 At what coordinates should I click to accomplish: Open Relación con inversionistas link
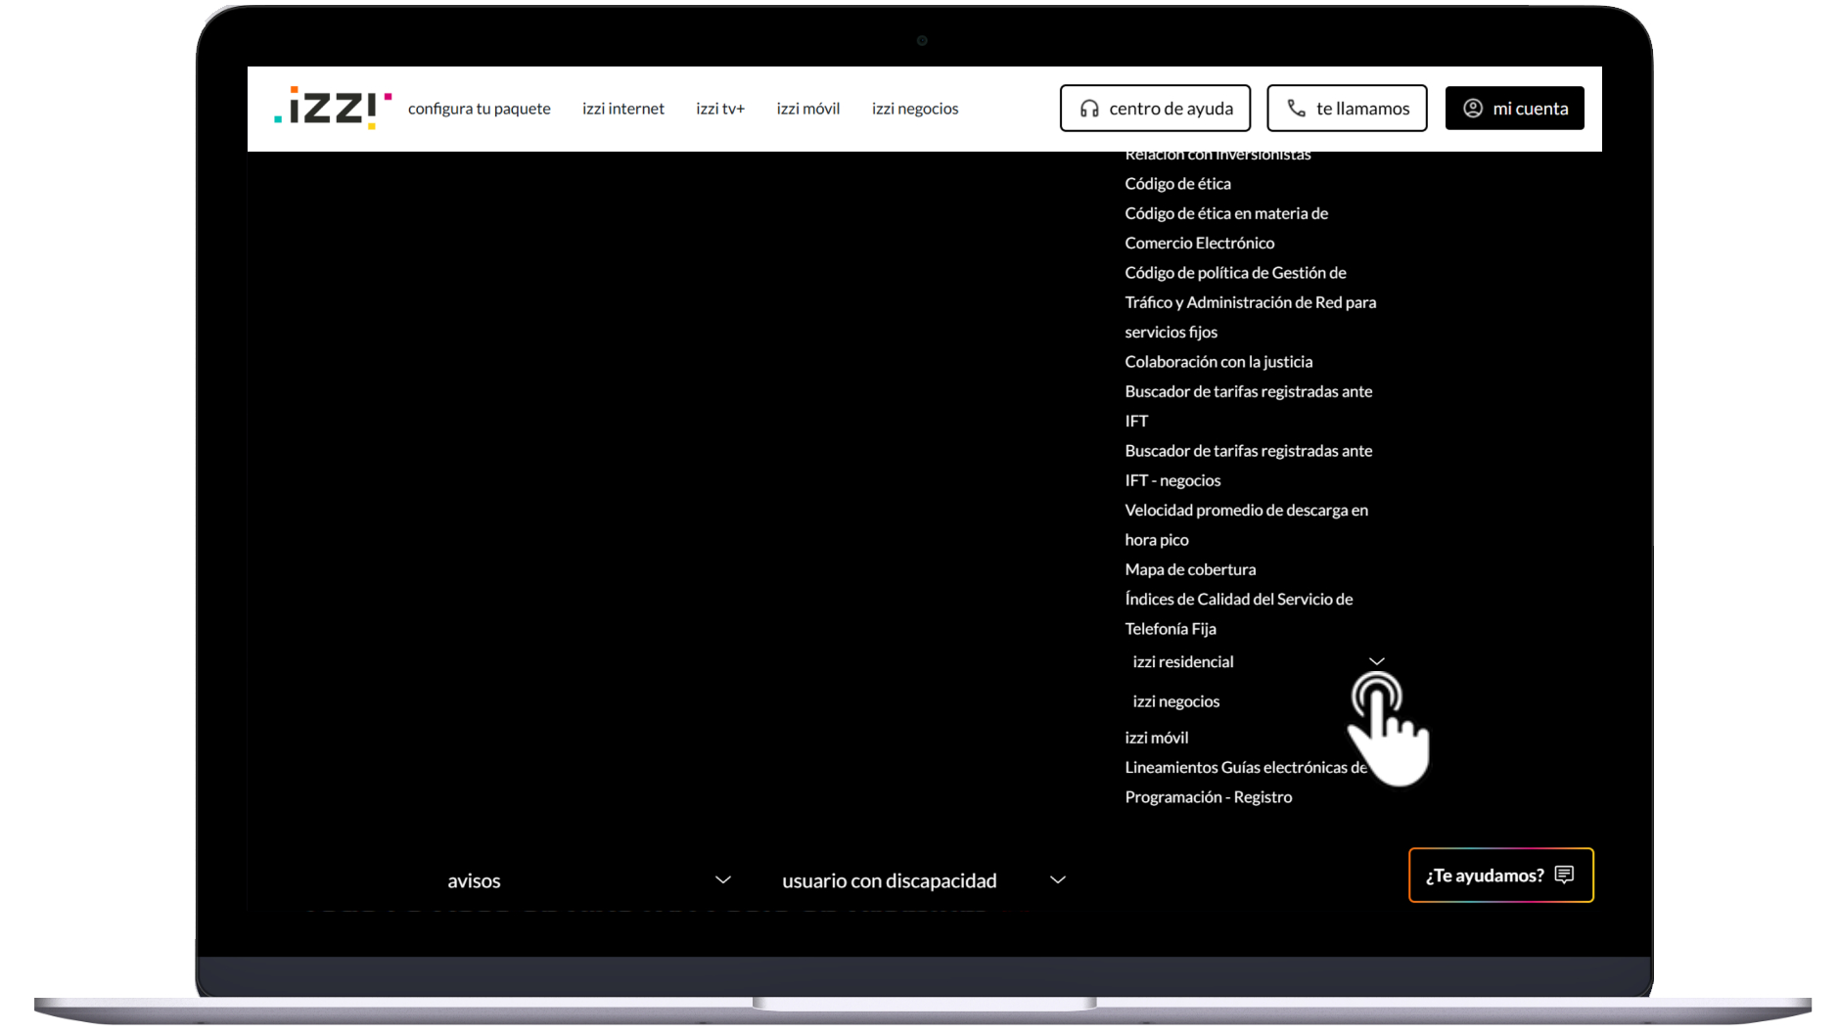tap(1218, 155)
